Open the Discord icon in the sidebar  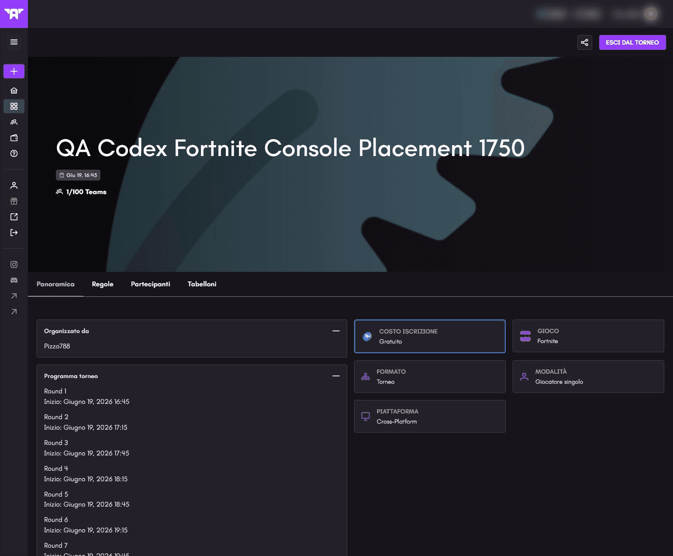pos(14,280)
